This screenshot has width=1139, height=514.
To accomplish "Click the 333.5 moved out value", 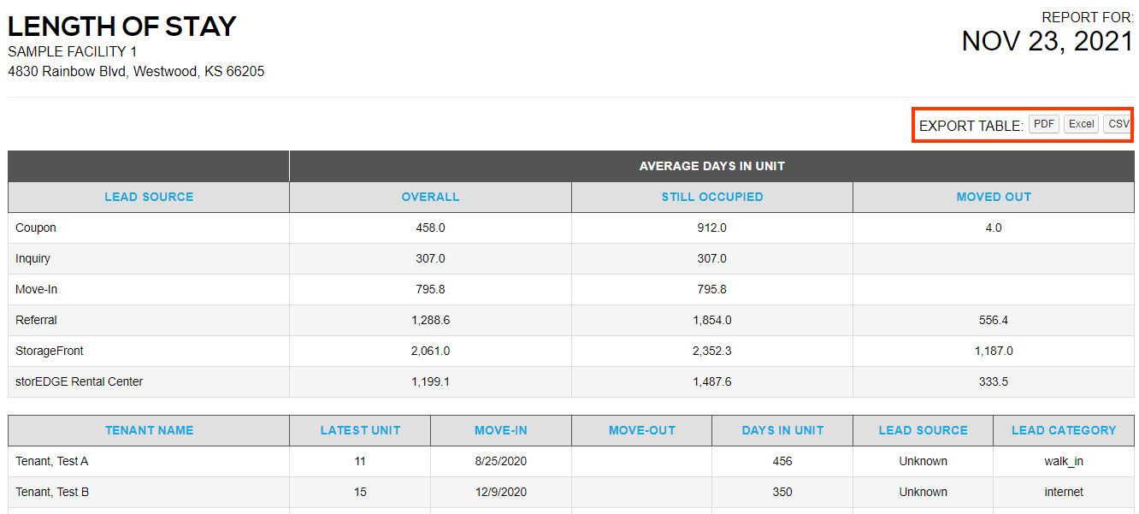I will (994, 382).
